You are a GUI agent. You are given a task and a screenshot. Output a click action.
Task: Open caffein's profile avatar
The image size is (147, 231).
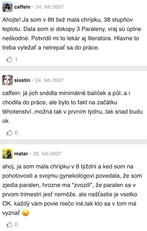[x=7, y=7]
